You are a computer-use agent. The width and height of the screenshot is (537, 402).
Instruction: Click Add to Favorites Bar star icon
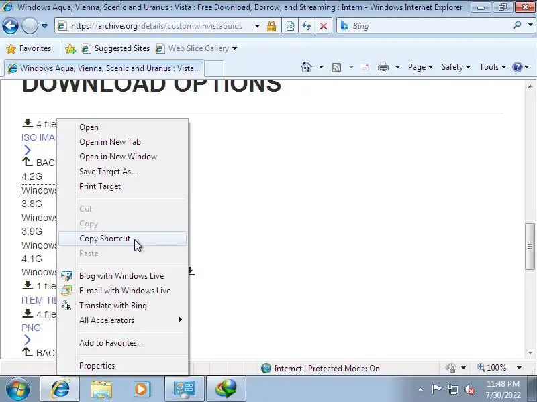click(x=70, y=48)
